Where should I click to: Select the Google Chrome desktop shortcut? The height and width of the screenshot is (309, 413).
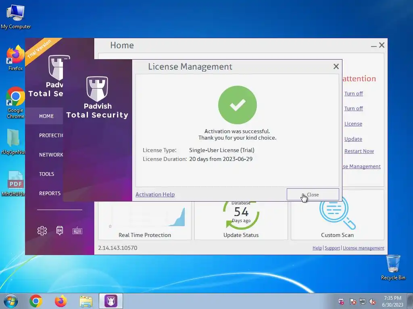point(16,103)
